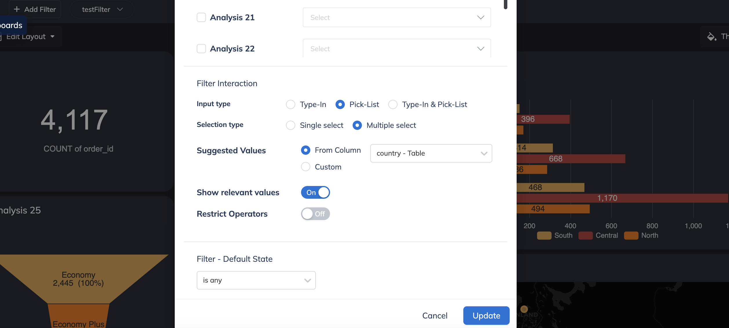Click the North legend color swatch

(631, 235)
